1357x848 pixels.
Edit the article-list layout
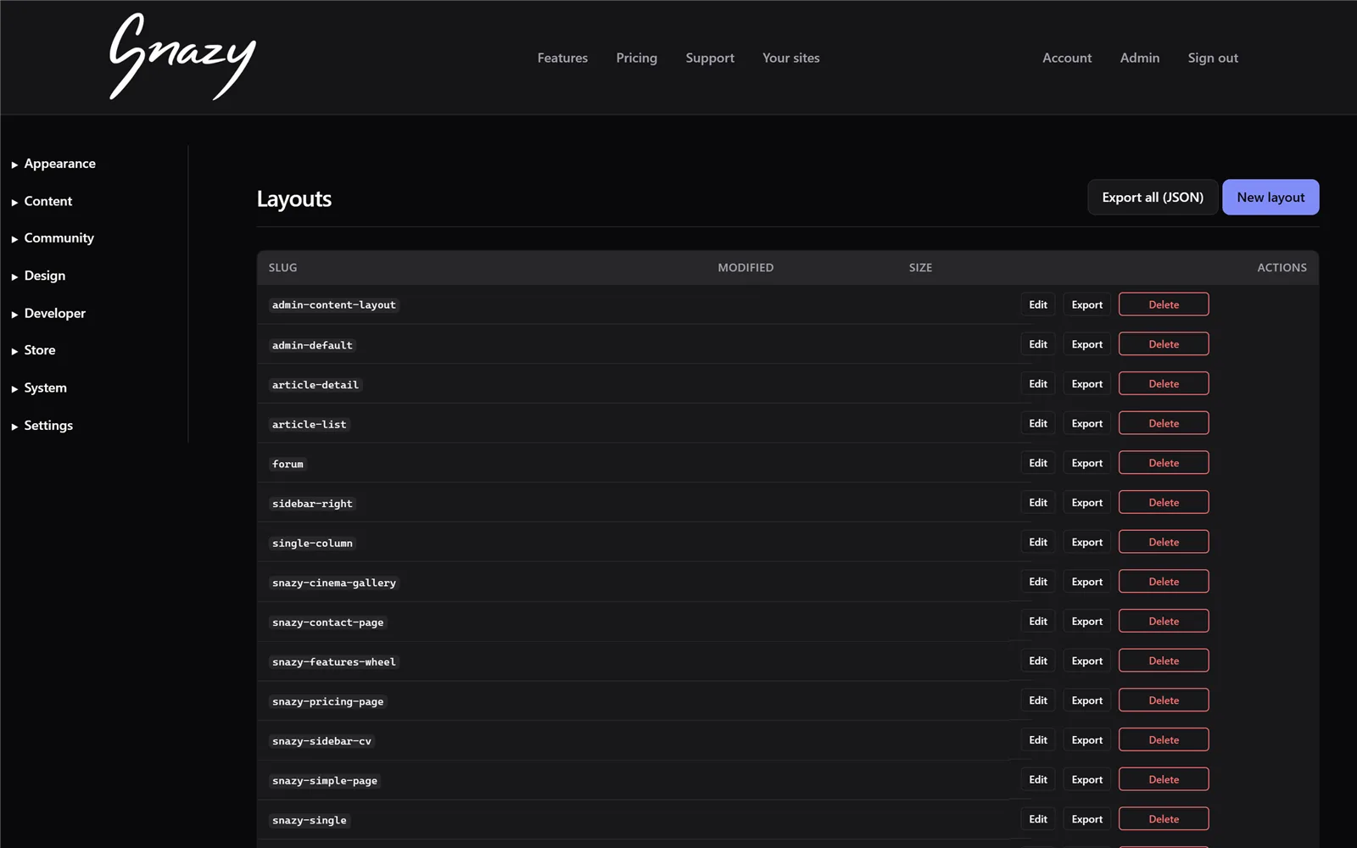pyautogui.click(x=1038, y=423)
